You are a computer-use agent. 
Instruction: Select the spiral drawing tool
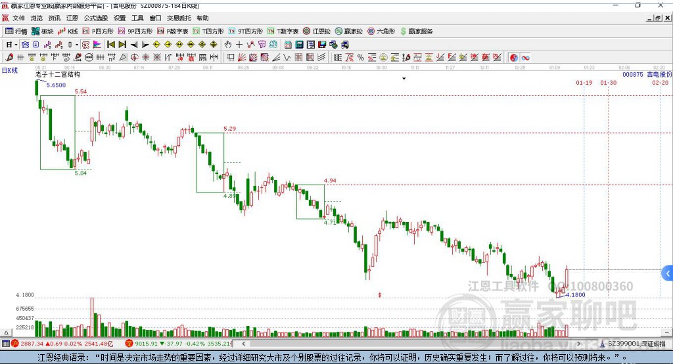pos(66,58)
